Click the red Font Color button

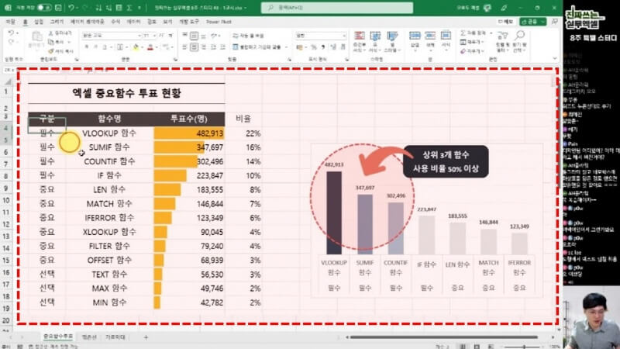click(150, 47)
